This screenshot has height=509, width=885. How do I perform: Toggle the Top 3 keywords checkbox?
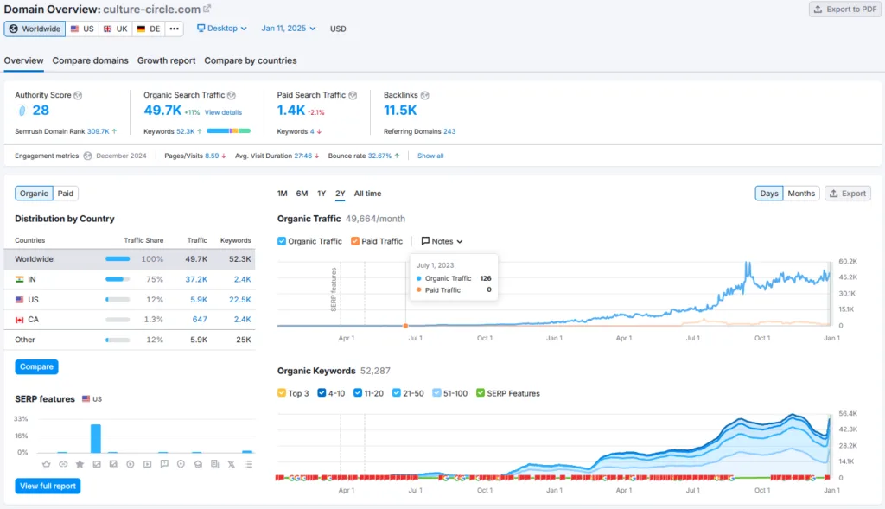(x=282, y=392)
